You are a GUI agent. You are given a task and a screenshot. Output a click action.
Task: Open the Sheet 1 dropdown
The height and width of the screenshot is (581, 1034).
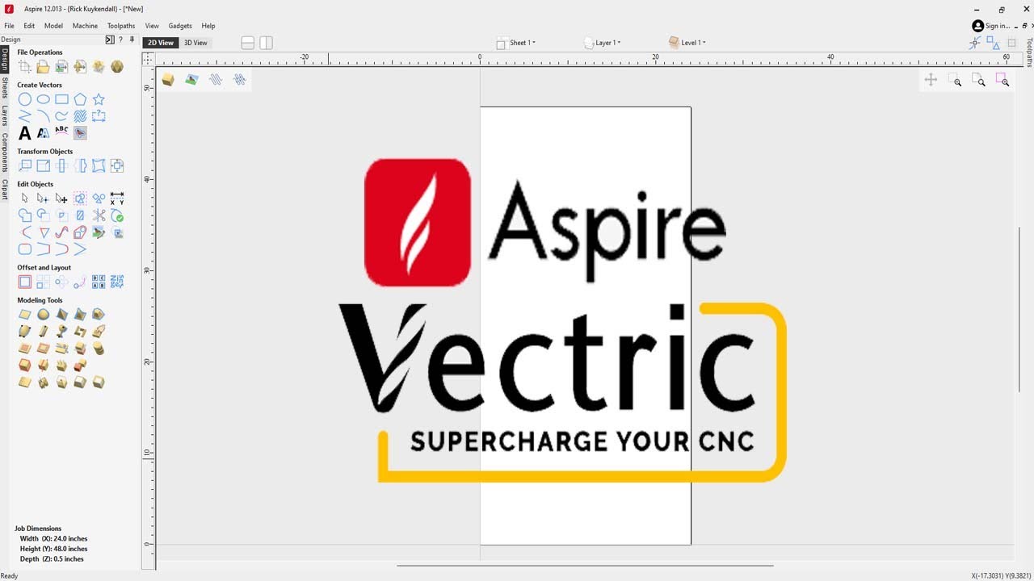click(x=515, y=43)
